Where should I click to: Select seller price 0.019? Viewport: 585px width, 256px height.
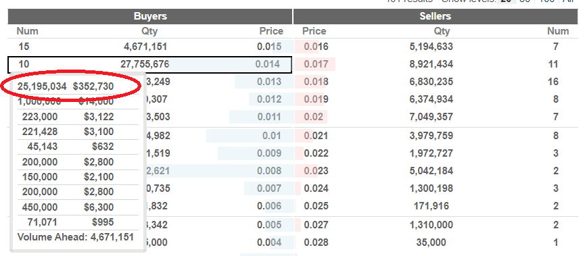tap(316, 99)
